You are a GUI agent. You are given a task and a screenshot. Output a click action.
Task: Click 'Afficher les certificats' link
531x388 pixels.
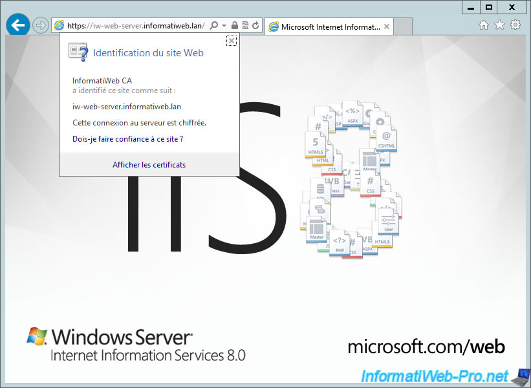click(x=149, y=165)
